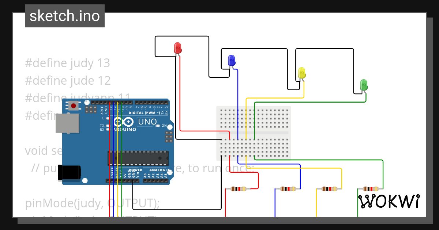Select the red LED component
The width and height of the screenshot is (439, 230).
pos(177,48)
